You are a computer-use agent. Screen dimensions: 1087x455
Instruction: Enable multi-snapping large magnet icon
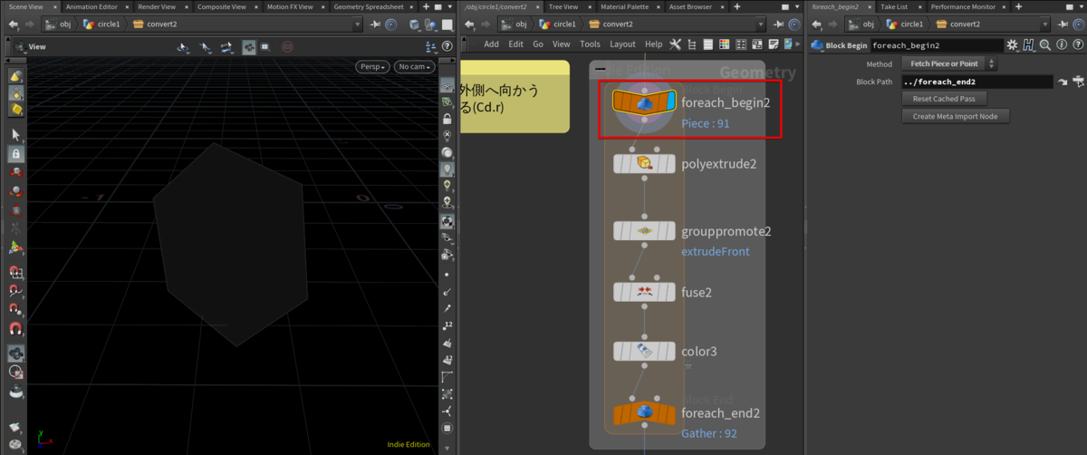[x=15, y=329]
